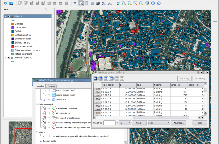Click the attribute table's help '?' title button
Image resolution: width=219 pixels, height=144 pixels.
coord(198,73)
